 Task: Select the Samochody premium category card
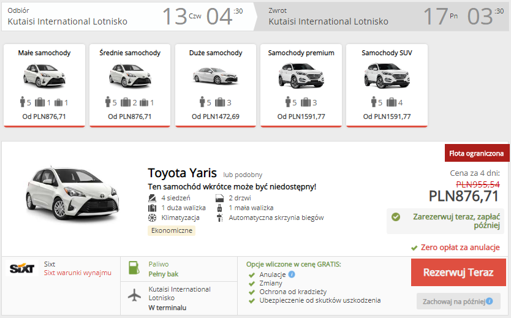[x=301, y=85]
